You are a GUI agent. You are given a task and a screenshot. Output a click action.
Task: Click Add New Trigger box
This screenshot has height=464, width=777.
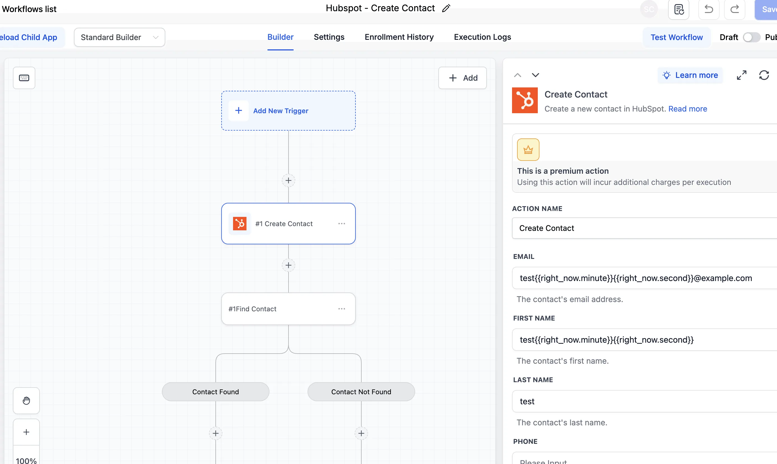[288, 111]
